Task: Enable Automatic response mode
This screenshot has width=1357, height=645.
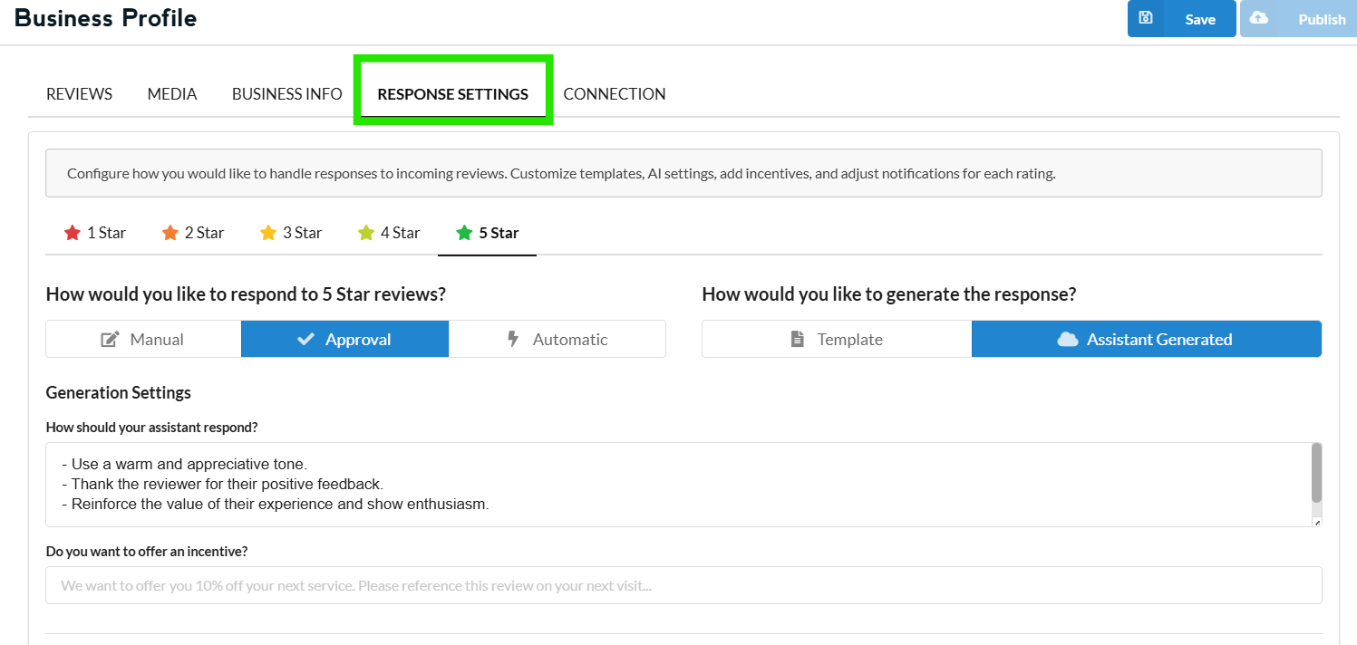Action: click(x=557, y=340)
